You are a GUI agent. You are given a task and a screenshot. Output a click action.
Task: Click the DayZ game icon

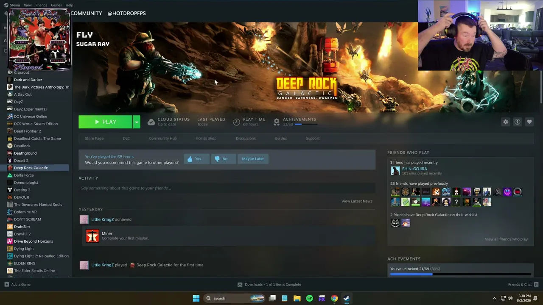tap(10, 102)
